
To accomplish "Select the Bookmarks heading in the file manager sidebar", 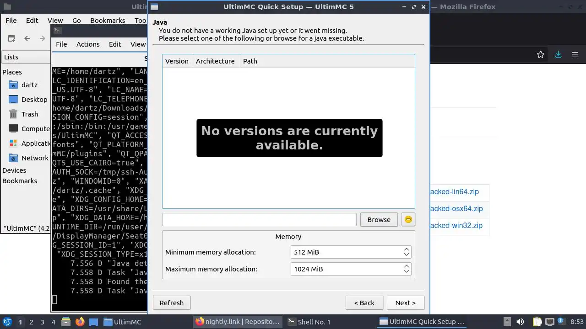I will tap(20, 181).
